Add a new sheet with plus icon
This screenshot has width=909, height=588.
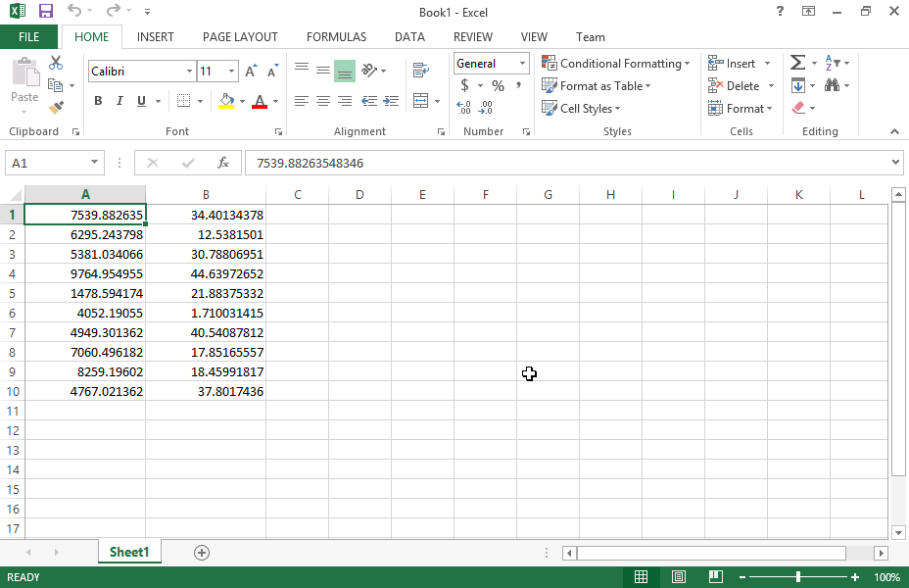point(202,553)
